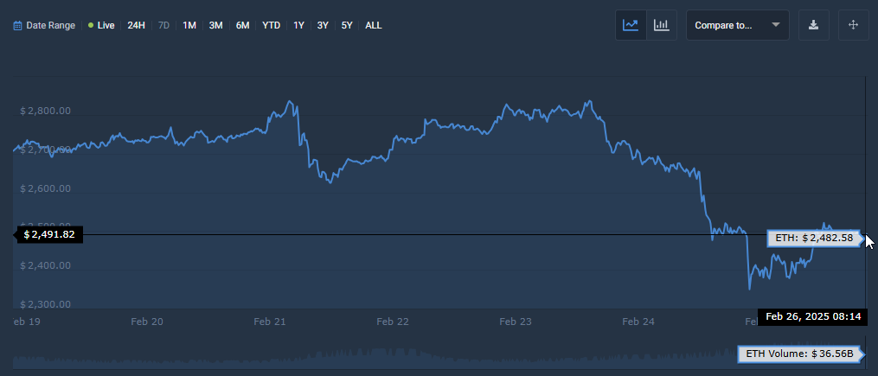Switch to the 3M range
This screenshot has height=376, width=878.
(215, 26)
